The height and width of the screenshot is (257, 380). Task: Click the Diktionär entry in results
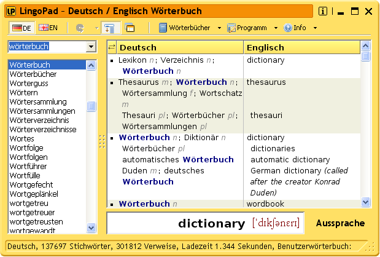(x=201, y=137)
